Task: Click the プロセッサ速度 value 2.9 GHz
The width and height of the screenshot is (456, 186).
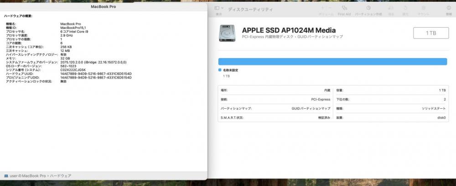Action: point(67,35)
